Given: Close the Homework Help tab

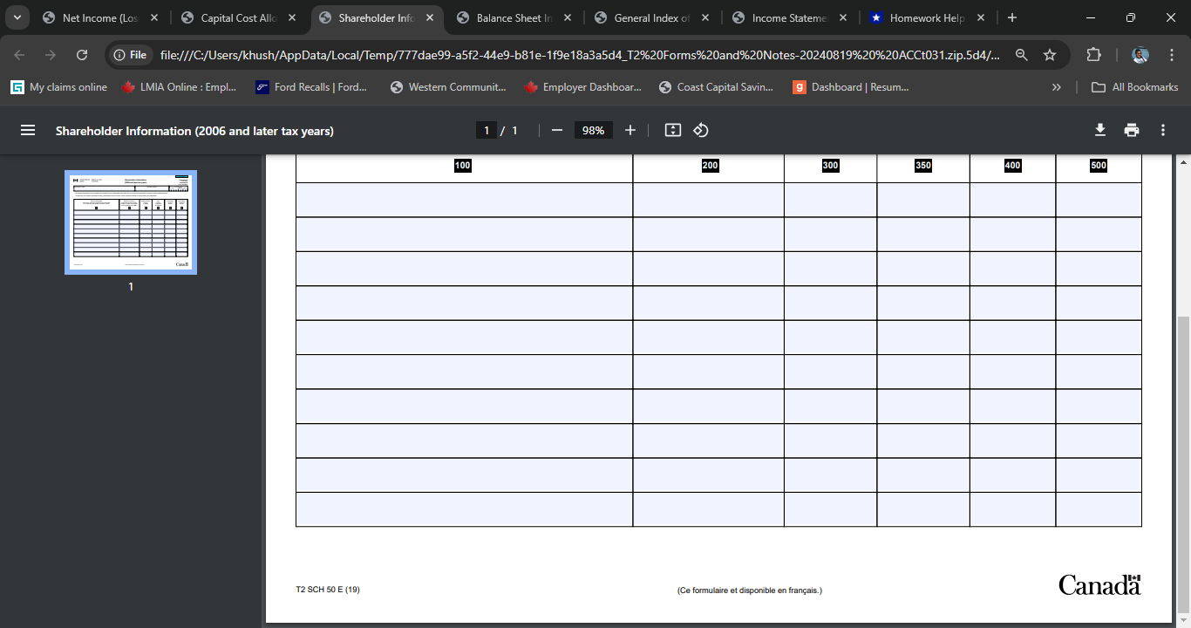Looking at the screenshot, I should (981, 17).
